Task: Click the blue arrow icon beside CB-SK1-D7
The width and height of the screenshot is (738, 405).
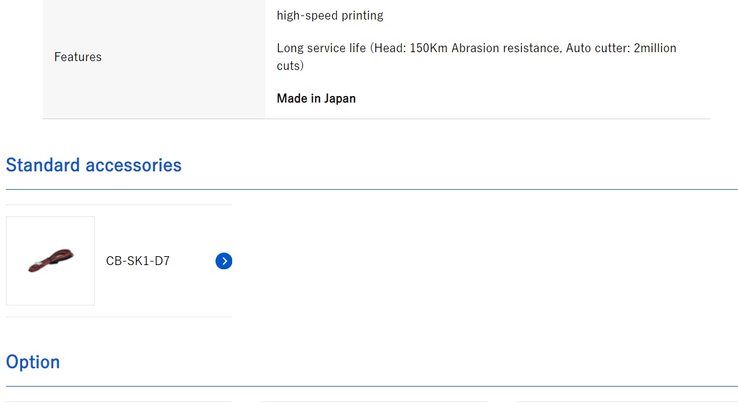Action: tap(224, 261)
